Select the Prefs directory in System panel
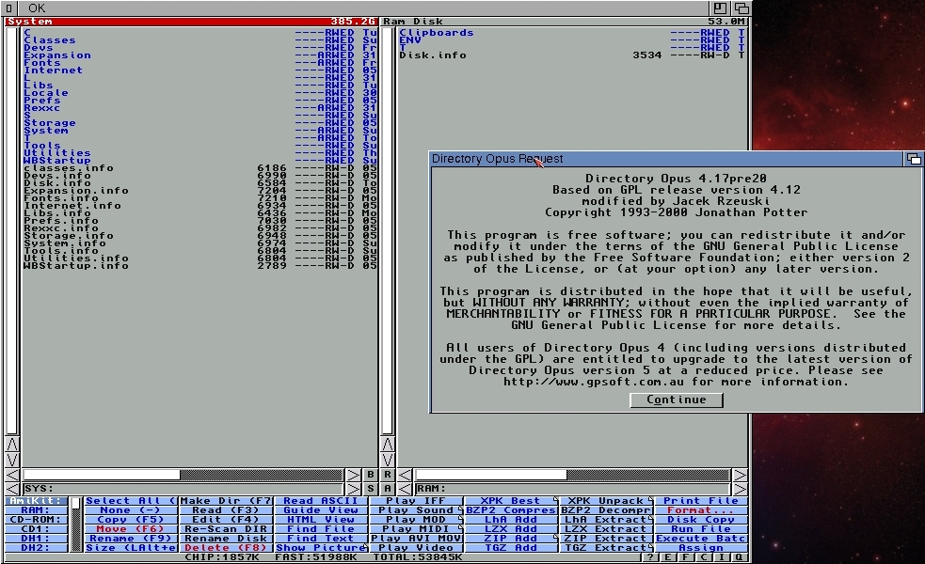Image resolution: width=925 pixels, height=564 pixels. point(199,101)
